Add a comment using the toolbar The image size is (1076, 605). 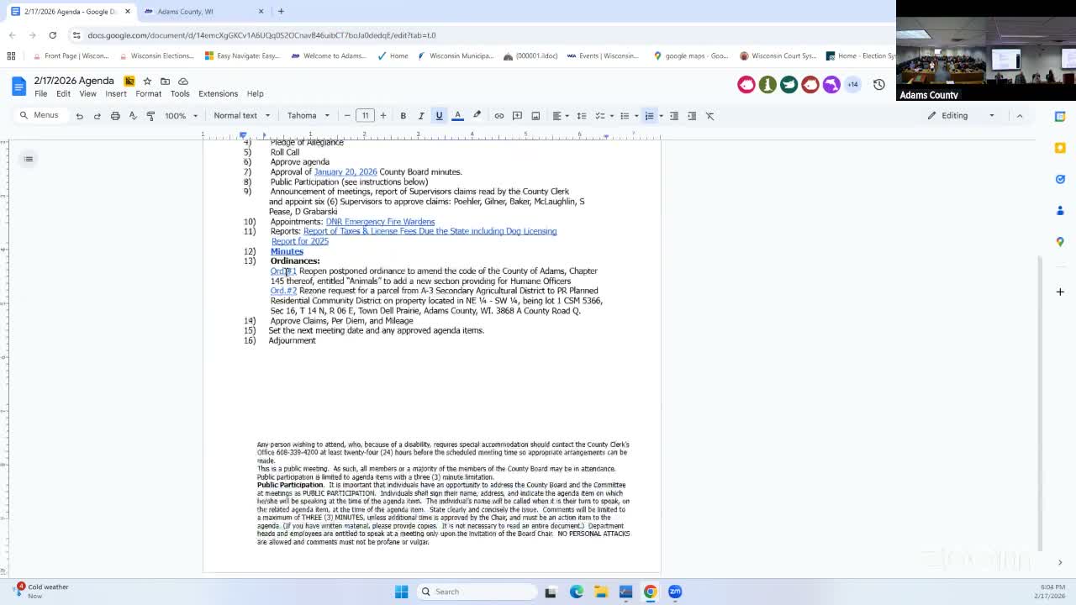pos(517,116)
